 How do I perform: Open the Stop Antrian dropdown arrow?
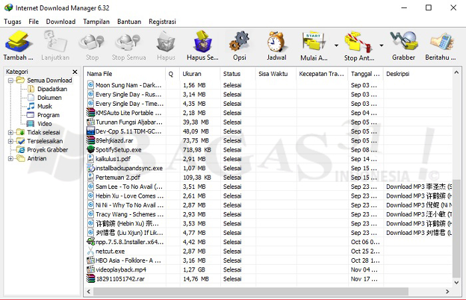(381, 45)
